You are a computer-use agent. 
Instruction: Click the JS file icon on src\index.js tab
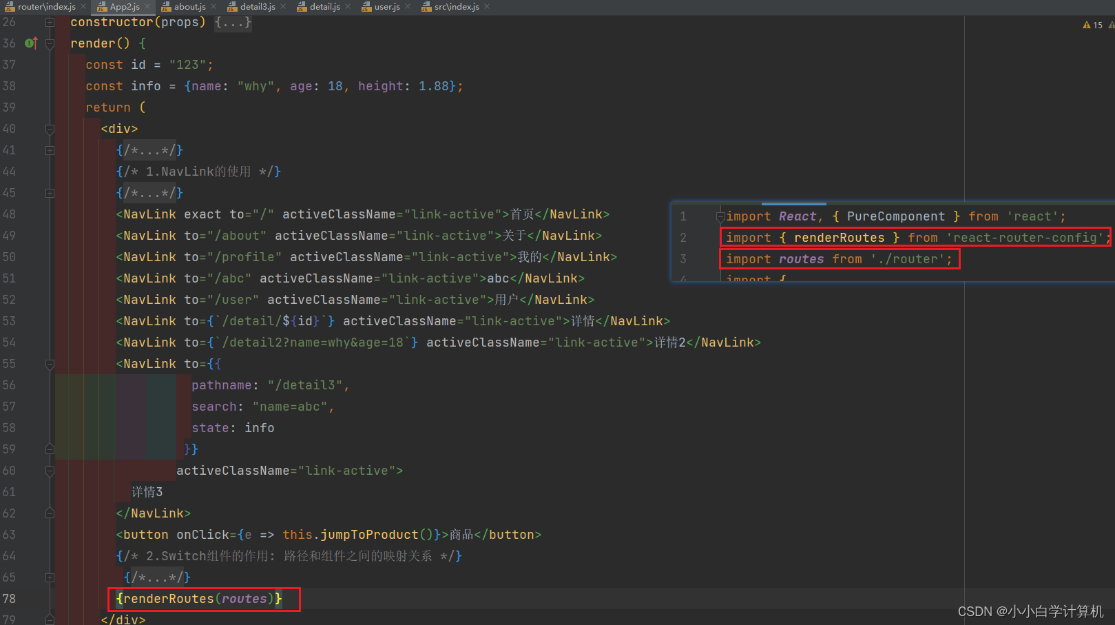(x=426, y=7)
